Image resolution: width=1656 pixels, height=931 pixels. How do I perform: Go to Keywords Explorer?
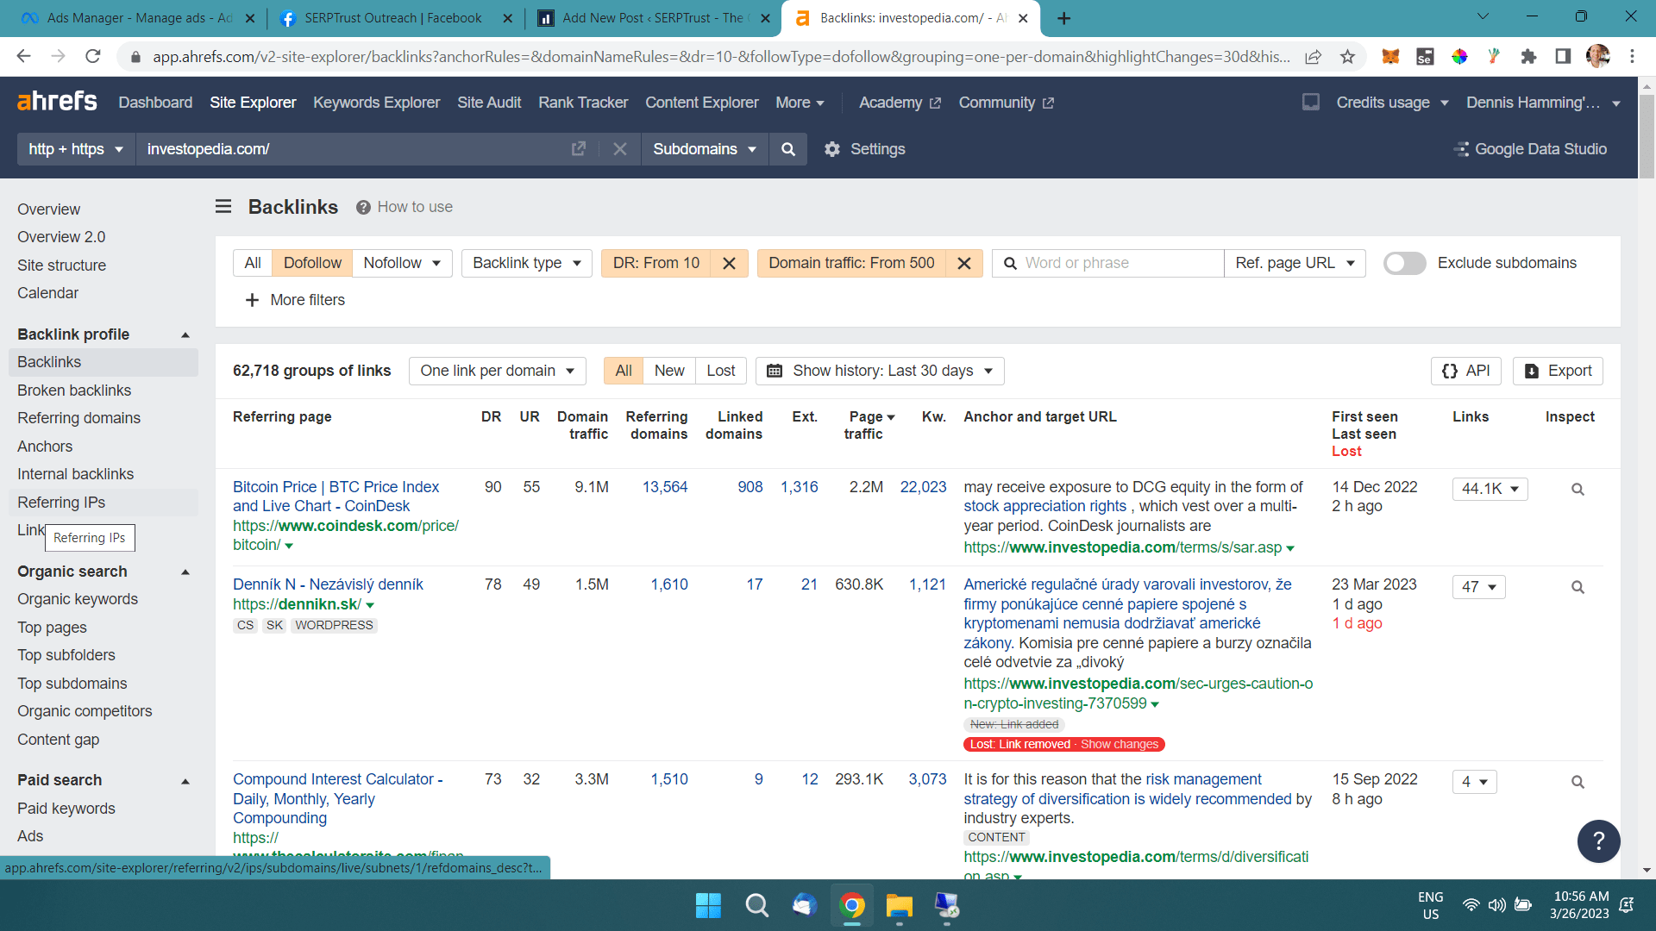(377, 103)
